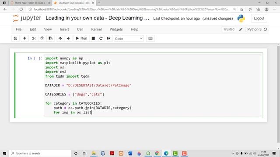This screenshot has width=280, height=157.
Task: Click the localhost address bar
Action: click(131, 9)
